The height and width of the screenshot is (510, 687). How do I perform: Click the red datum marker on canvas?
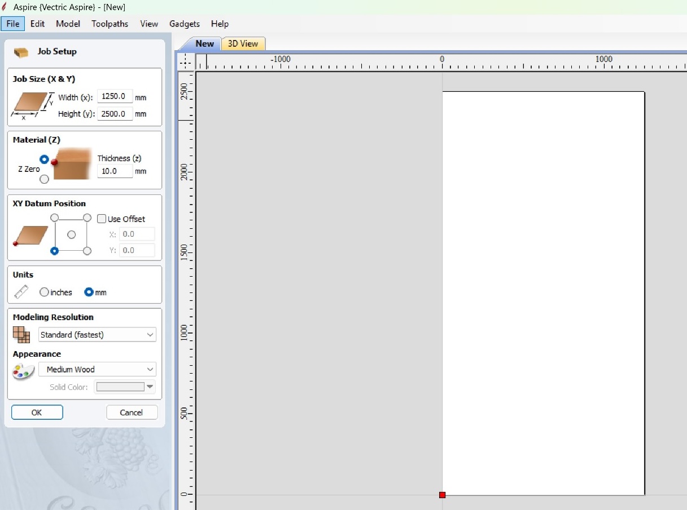[442, 495]
